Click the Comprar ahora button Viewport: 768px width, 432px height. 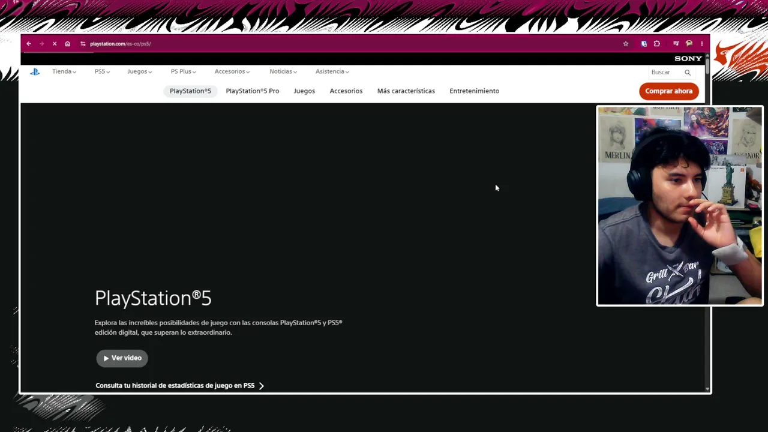[x=669, y=91]
